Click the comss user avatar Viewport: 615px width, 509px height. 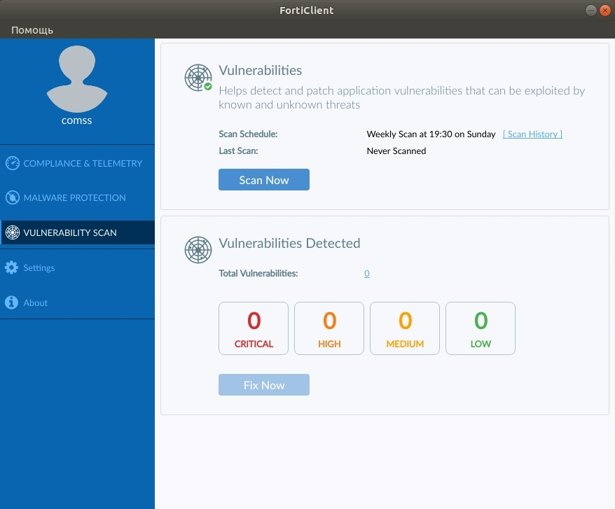pos(77,79)
